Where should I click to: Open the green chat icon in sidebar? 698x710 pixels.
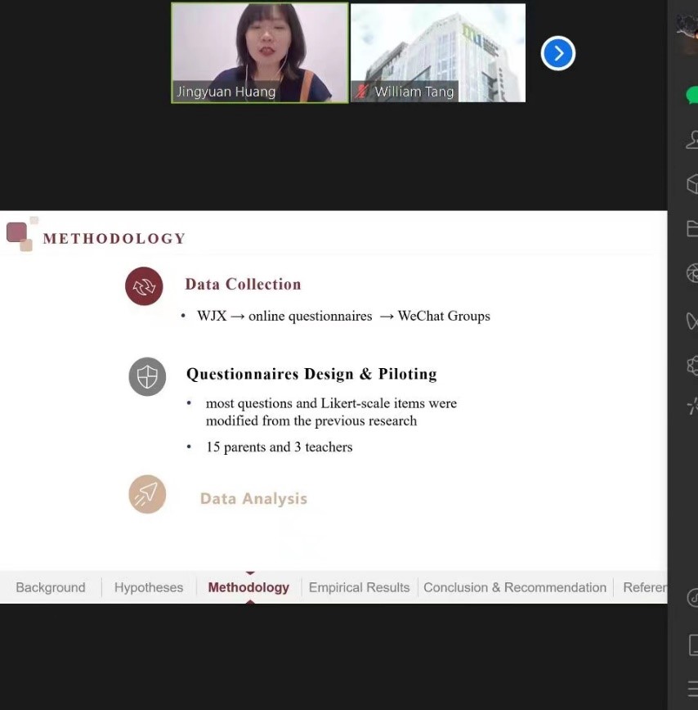692,96
